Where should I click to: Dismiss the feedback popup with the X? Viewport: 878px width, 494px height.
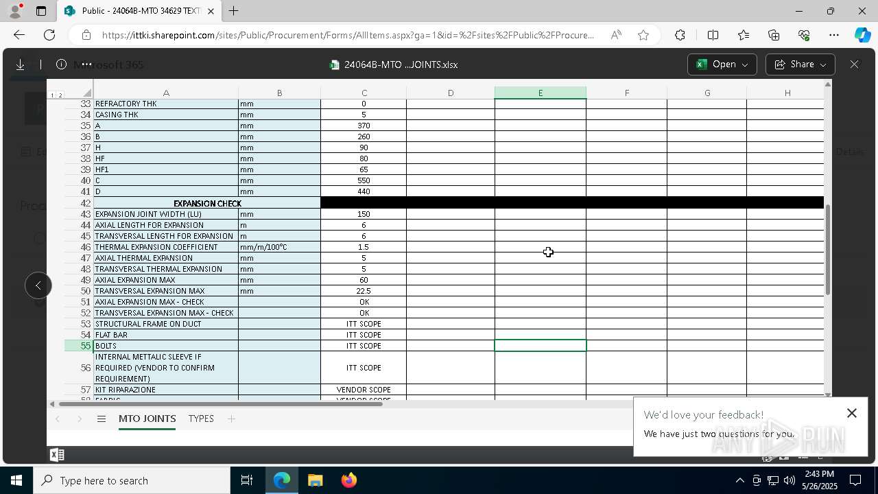852,413
